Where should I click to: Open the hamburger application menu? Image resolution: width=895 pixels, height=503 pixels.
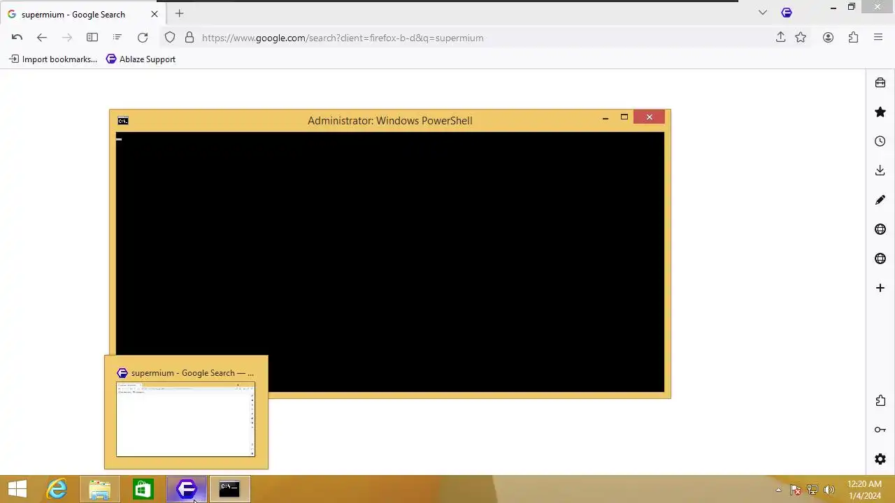878,38
